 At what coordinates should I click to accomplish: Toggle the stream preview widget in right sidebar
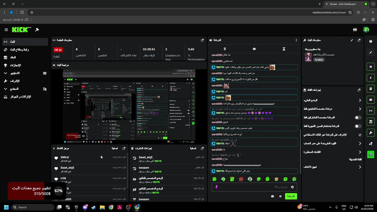coord(371,67)
